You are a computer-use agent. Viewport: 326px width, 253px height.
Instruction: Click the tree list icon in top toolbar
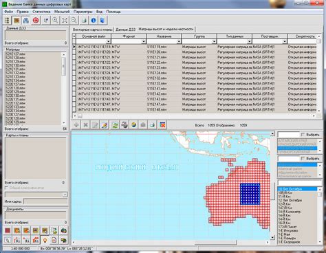point(7,21)
